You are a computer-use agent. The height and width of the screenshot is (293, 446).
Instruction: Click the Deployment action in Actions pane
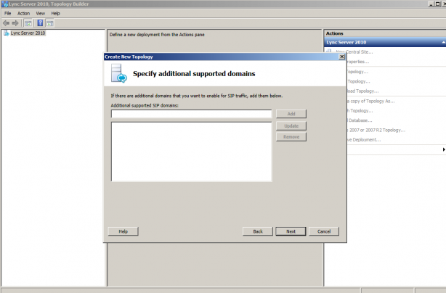pos(364,140)
